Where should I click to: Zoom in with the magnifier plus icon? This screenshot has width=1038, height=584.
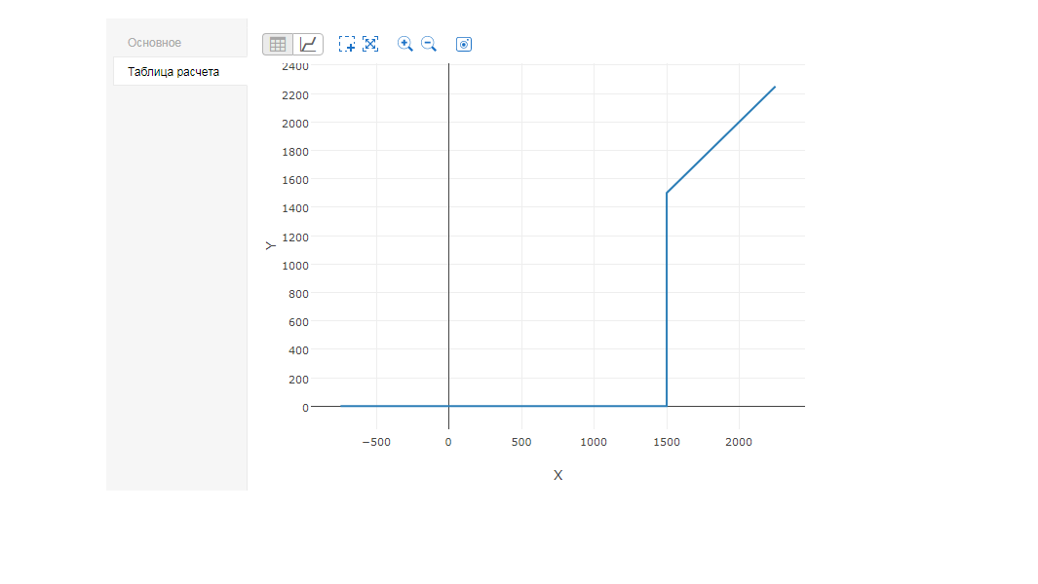click(405, 44)
